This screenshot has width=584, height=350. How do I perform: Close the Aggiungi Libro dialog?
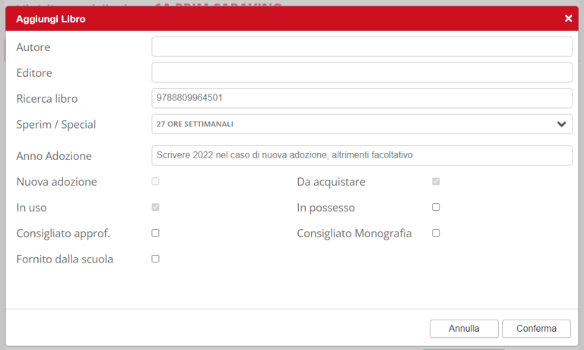pyautogui.click(x=568, y=18)
